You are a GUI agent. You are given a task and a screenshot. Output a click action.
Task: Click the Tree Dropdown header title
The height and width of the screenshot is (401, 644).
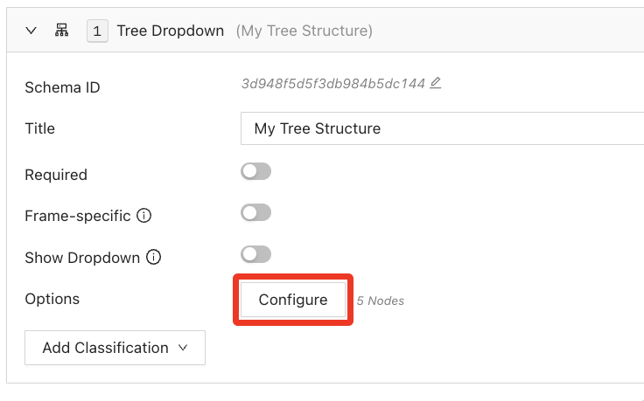coord(171,31)
